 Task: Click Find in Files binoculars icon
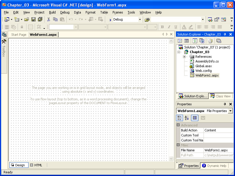point(147,19)
